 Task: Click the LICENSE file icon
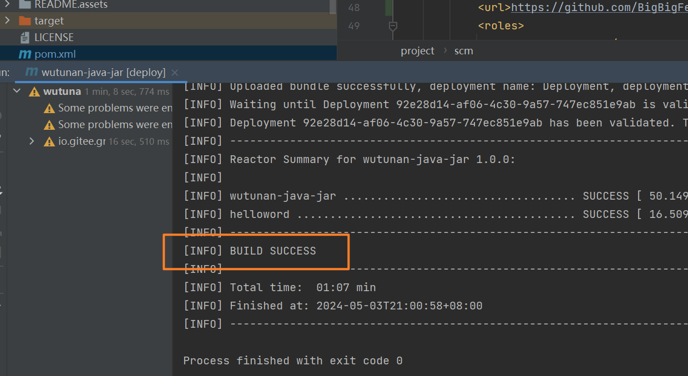25,38
